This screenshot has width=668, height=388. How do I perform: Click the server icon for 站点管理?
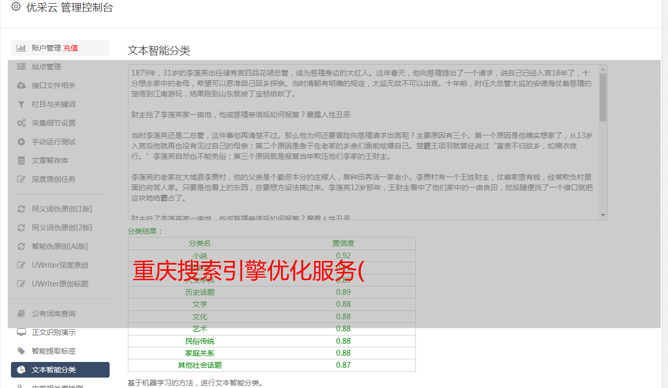21,67
